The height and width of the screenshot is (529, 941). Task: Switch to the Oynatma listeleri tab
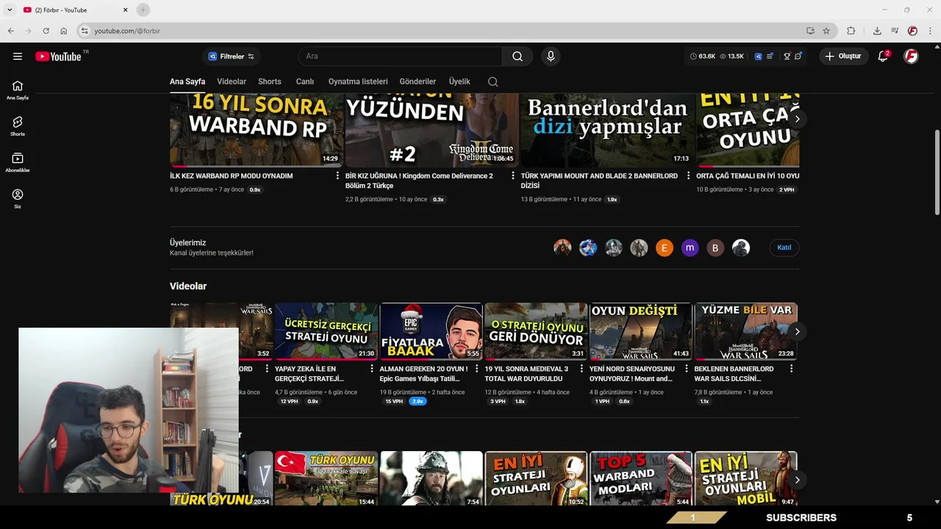coord(358,82)
